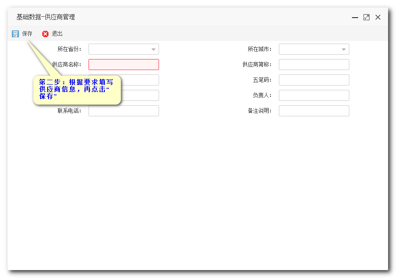
Task: Click the 所在省份 label text
Action: [x=69, y=49]
